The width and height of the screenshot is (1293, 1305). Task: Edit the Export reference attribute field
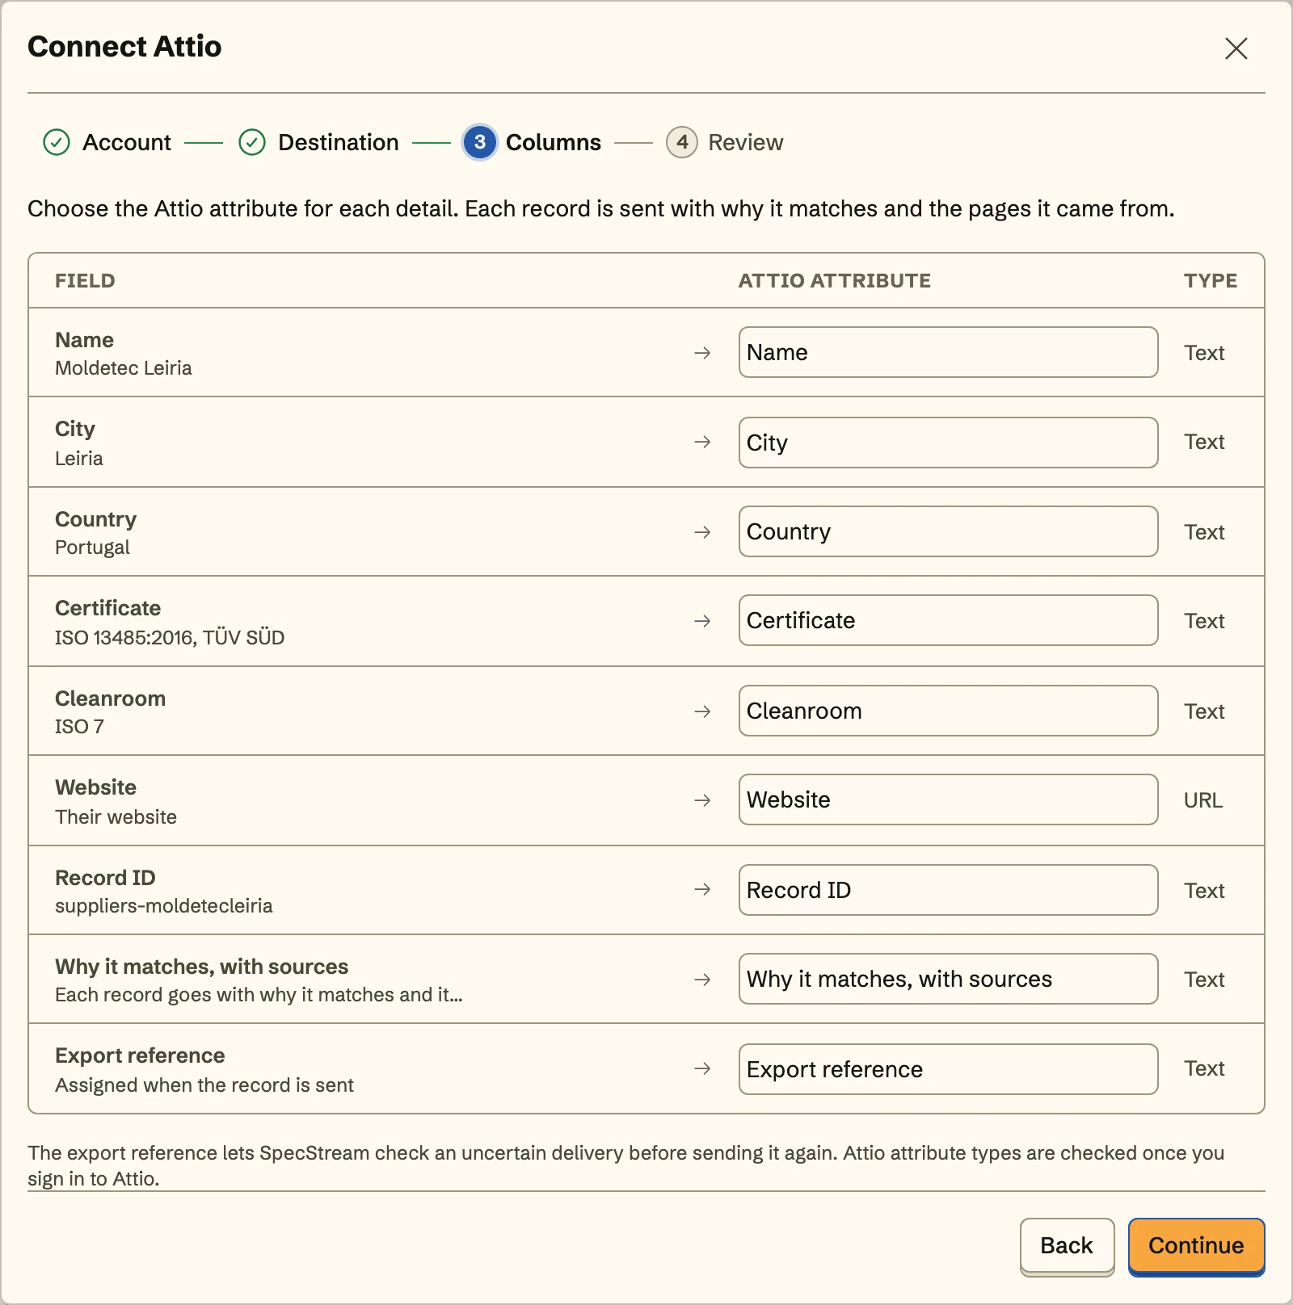pos(948,1069)
